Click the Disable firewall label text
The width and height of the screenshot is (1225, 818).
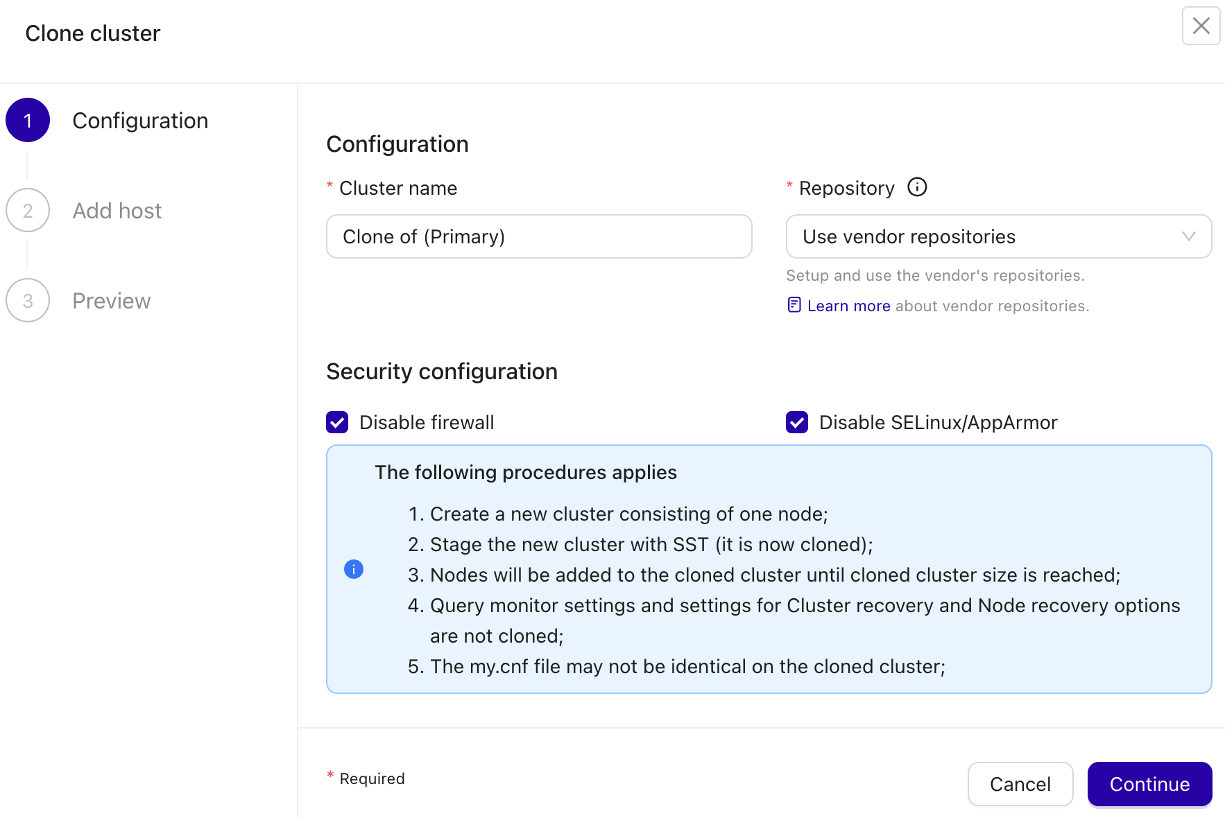(427, 422)
